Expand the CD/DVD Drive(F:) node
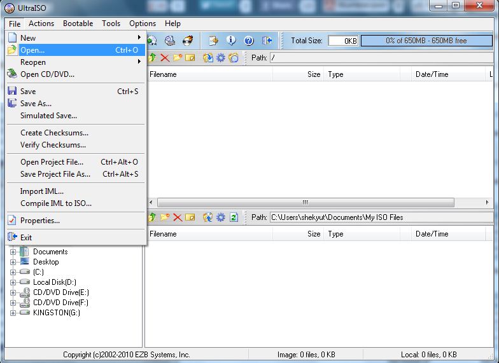Viewport: 499px width, 363px height. [x=13, y=303]
